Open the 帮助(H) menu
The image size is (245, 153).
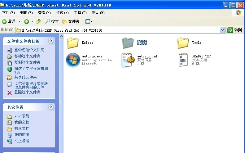click(98, 13)
